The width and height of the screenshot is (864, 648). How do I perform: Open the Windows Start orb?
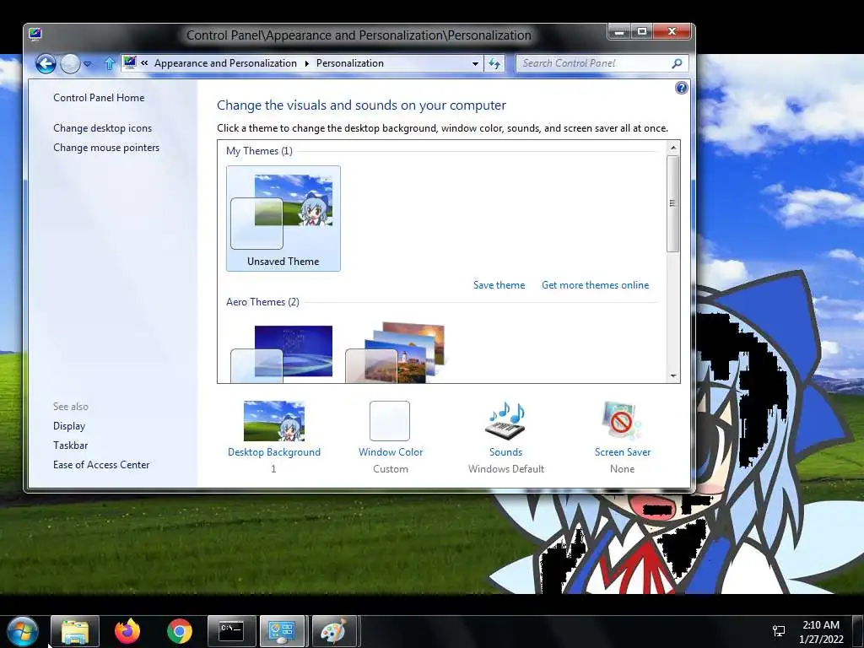click(23, 631)
